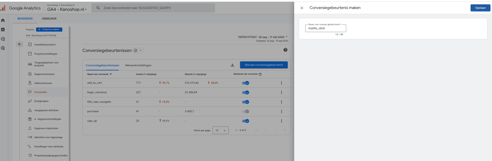Go to first page of table
The image size is (492, 161).
pos(257,130)
